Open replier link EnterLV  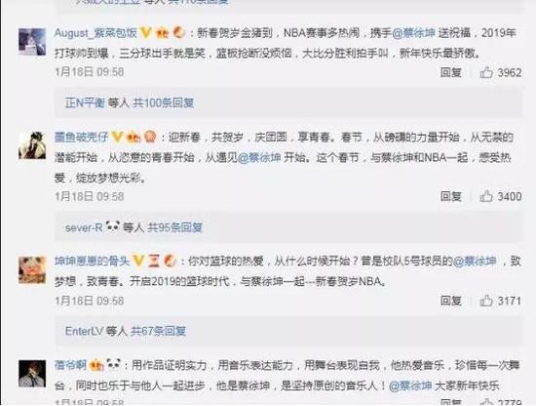(x=84, y=331)
